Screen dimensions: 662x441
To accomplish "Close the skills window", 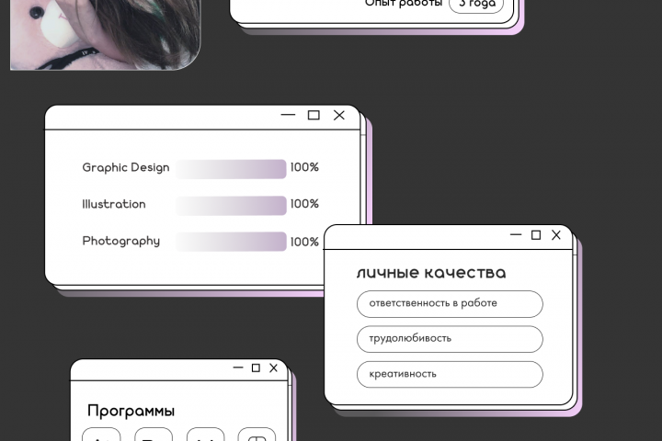I will coord(339,115).
